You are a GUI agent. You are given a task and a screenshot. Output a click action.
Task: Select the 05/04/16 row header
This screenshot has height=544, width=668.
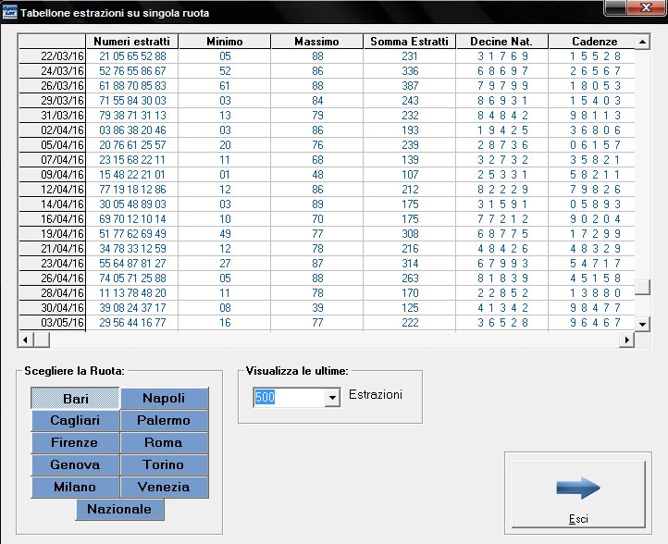click(52, 145)
